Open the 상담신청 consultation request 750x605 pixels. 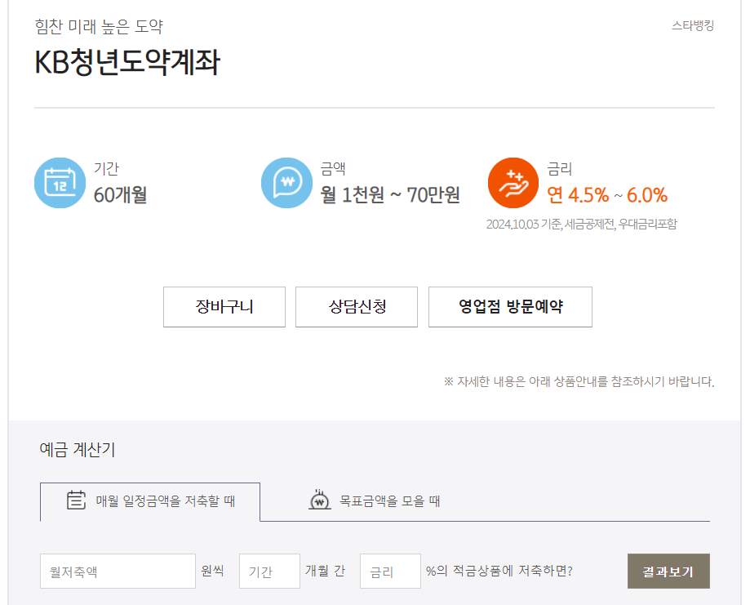click(x=357, y=307)
